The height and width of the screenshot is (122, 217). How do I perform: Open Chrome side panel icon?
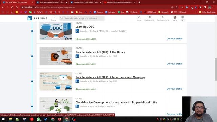click(205, 7)
